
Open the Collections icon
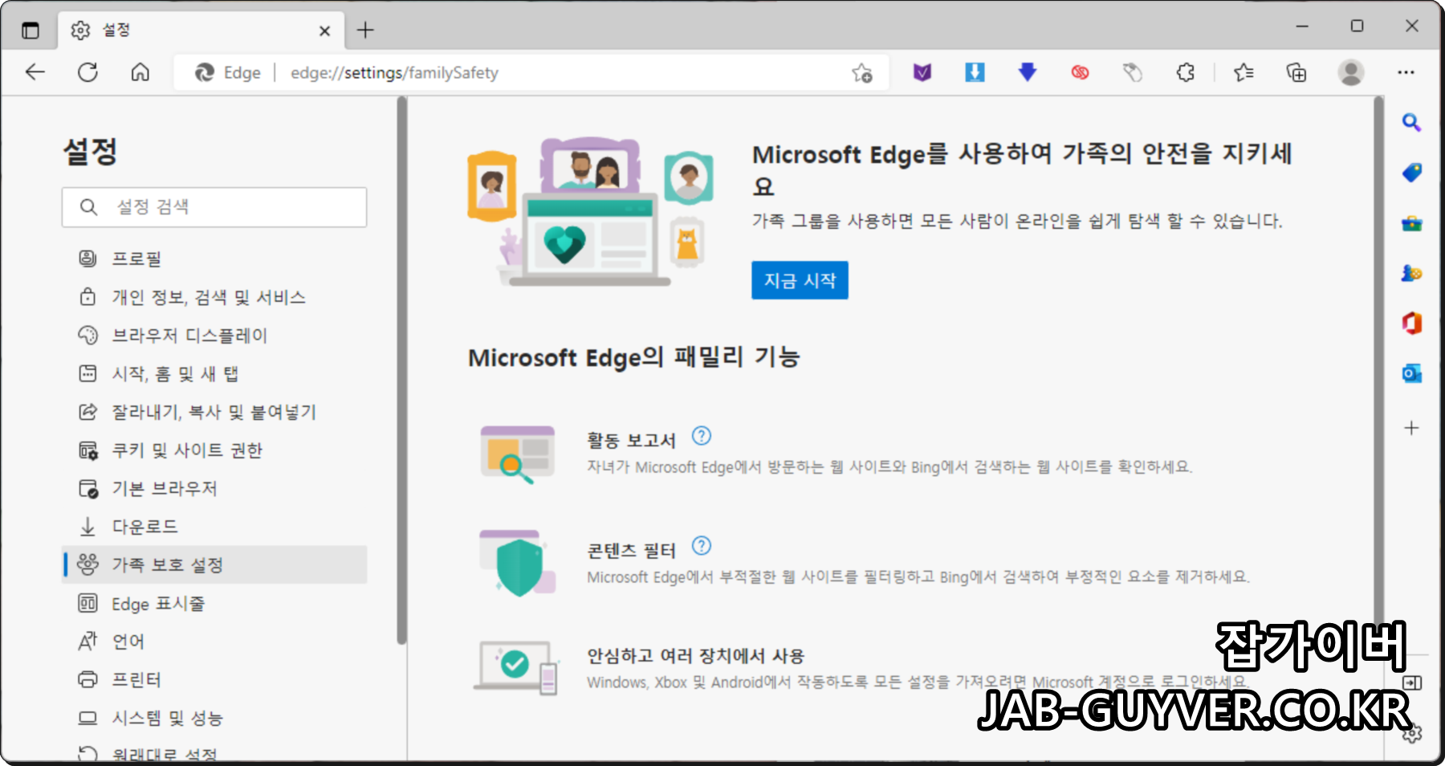point(1296,73)
